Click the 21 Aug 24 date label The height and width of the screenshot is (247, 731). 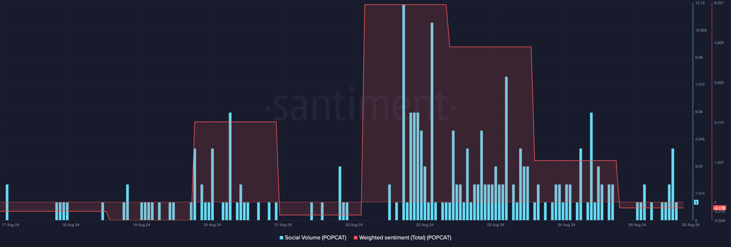pos(283,225)
